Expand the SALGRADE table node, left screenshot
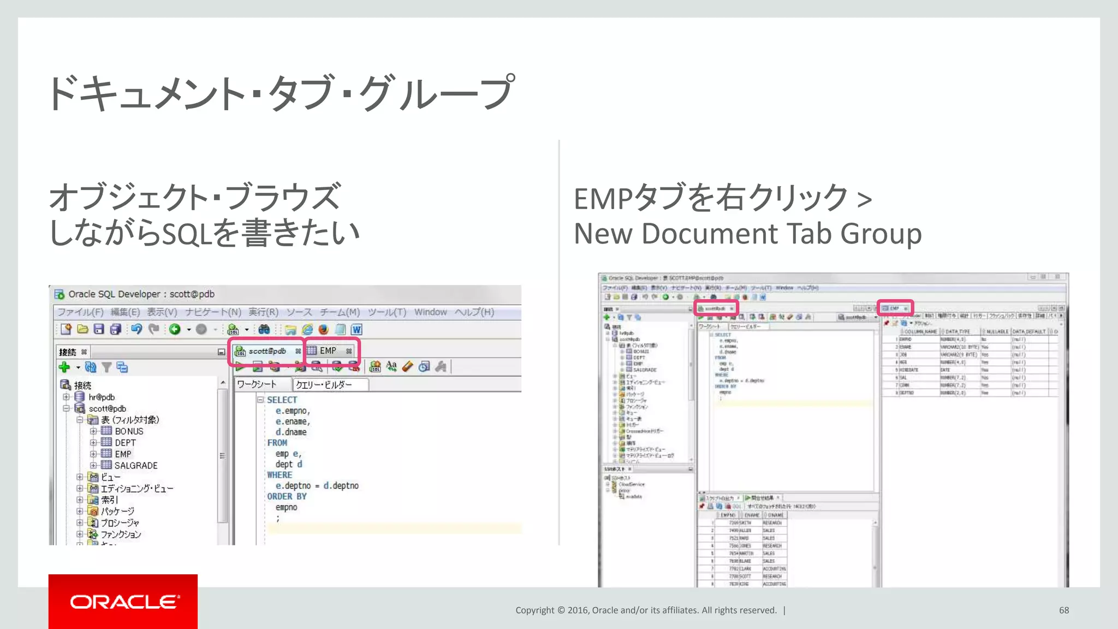 coord(93,466)
